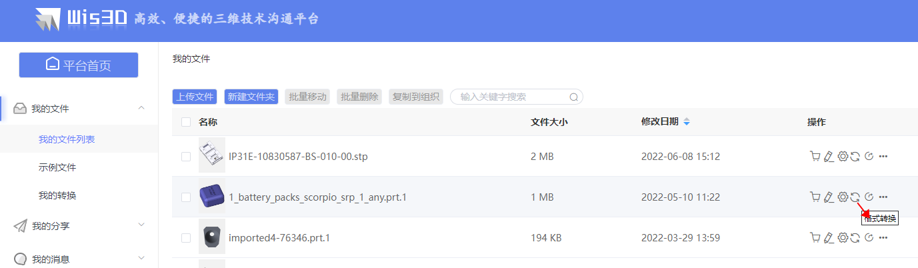Toggle sort arrows beside 修改日期

(x=687, y=122)
